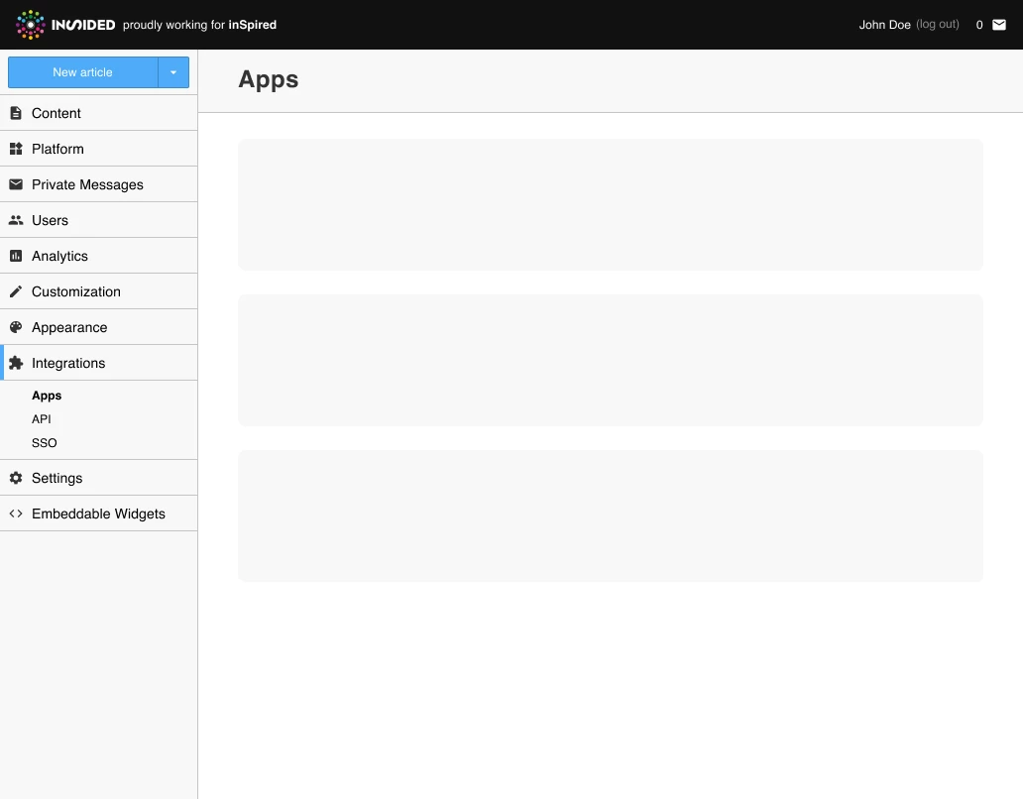Click the log out link
The width and height of the screenshot is (1023, 799).
pos(938,24)
